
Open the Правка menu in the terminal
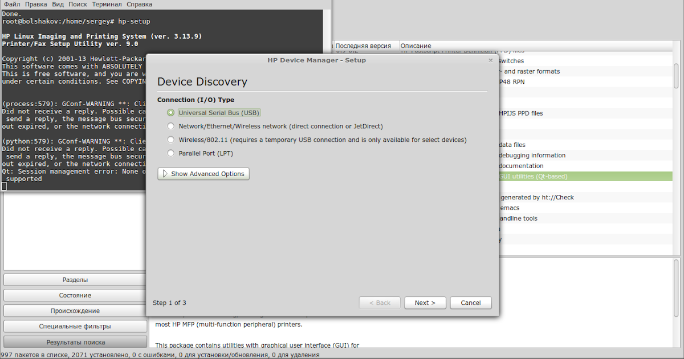point(36,4)
